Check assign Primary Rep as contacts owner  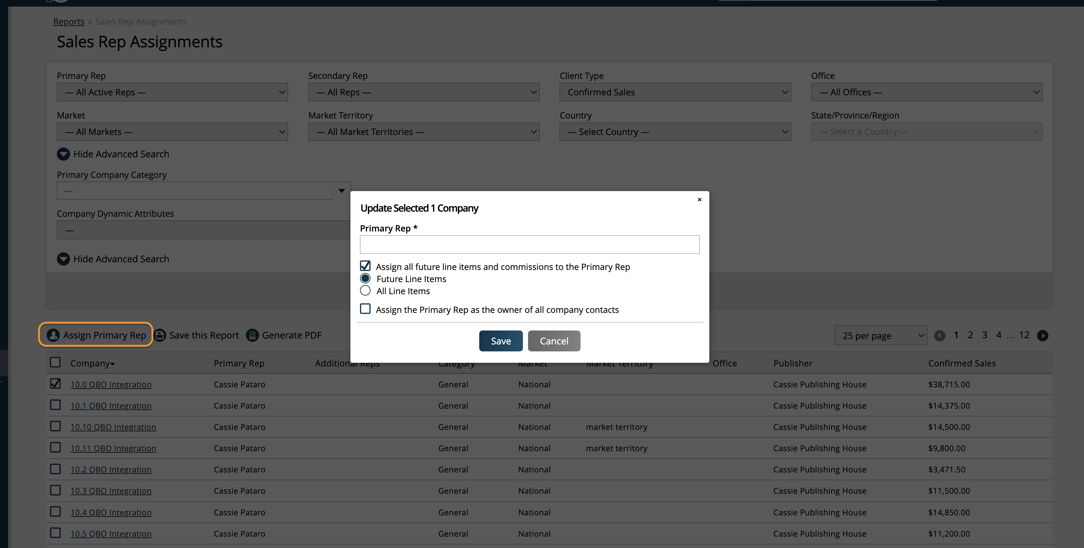[365, 309]
